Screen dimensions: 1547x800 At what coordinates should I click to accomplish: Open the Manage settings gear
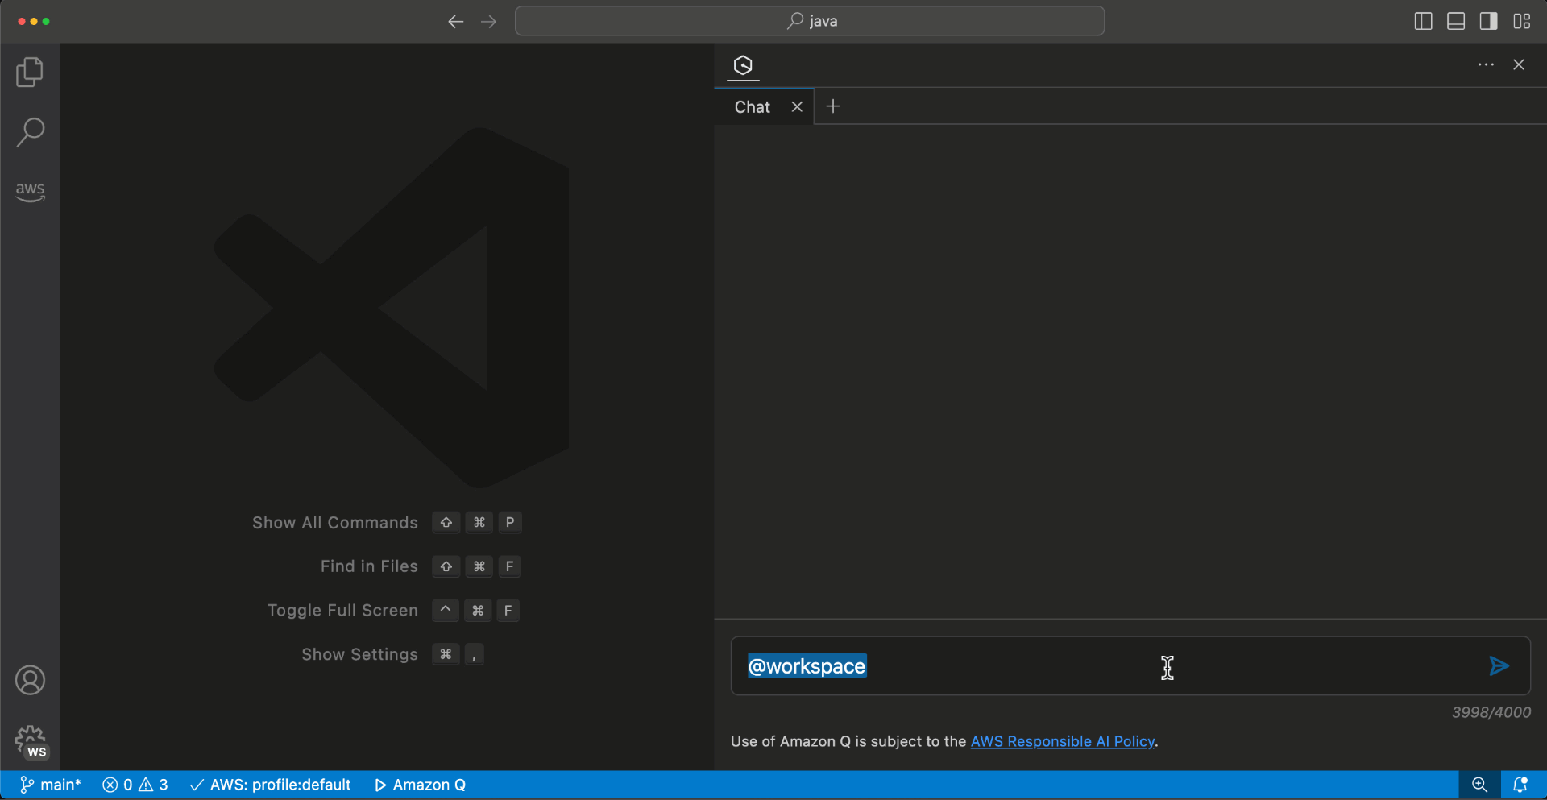[x=30, y=740]
